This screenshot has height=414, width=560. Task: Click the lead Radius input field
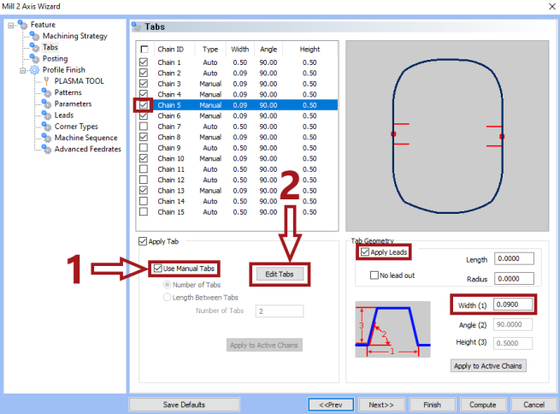click(514, 279)
